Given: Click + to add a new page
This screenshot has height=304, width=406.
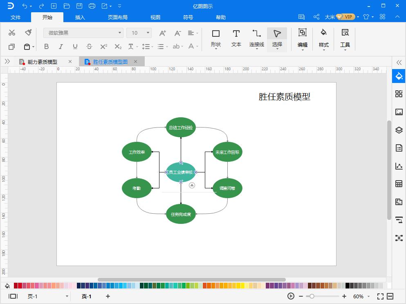Looking at the screenshot, I should click(107, 296).
